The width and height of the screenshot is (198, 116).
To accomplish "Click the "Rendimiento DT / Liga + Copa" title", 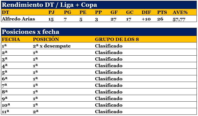I will pos(49,5).
